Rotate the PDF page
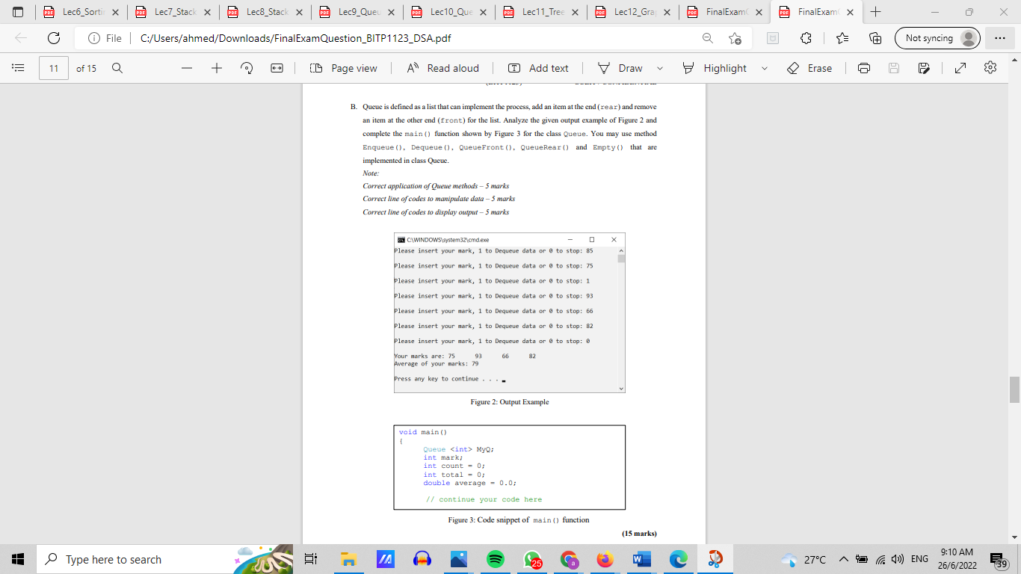1021x574 pixels. coord(246,67)
